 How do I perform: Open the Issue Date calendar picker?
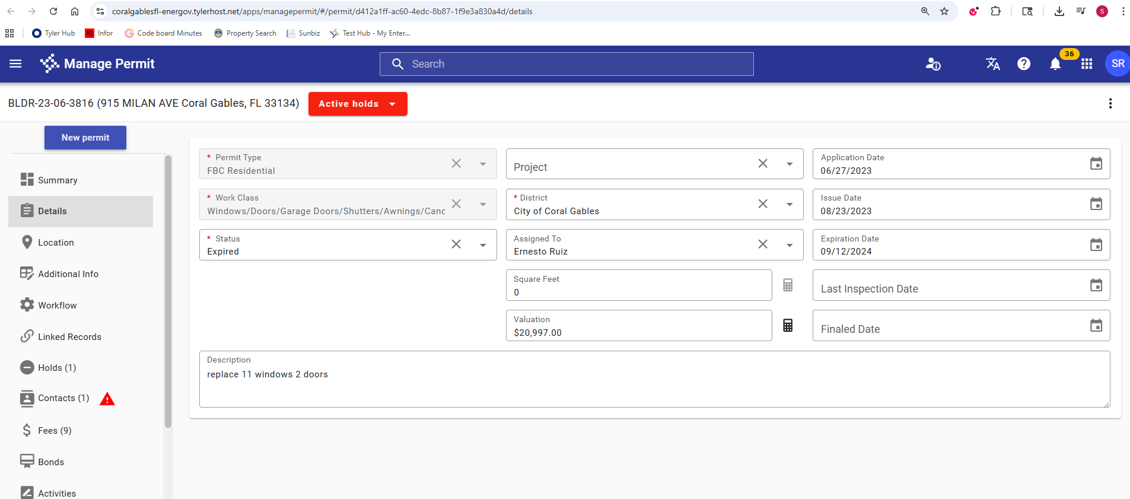point(1096,204)
